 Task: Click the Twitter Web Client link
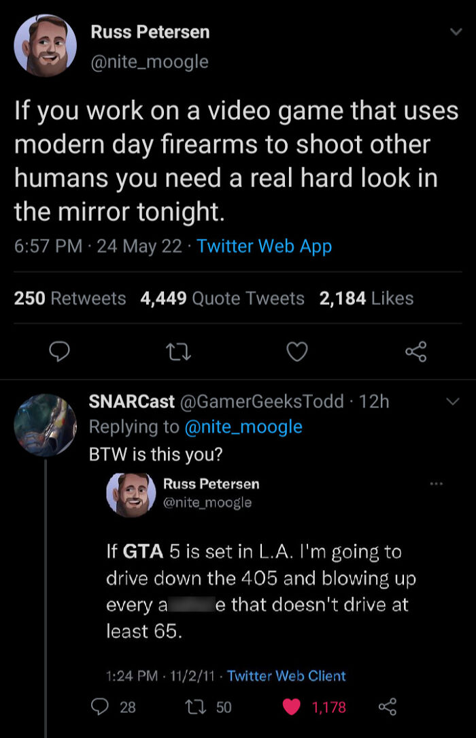pos(286,675)
